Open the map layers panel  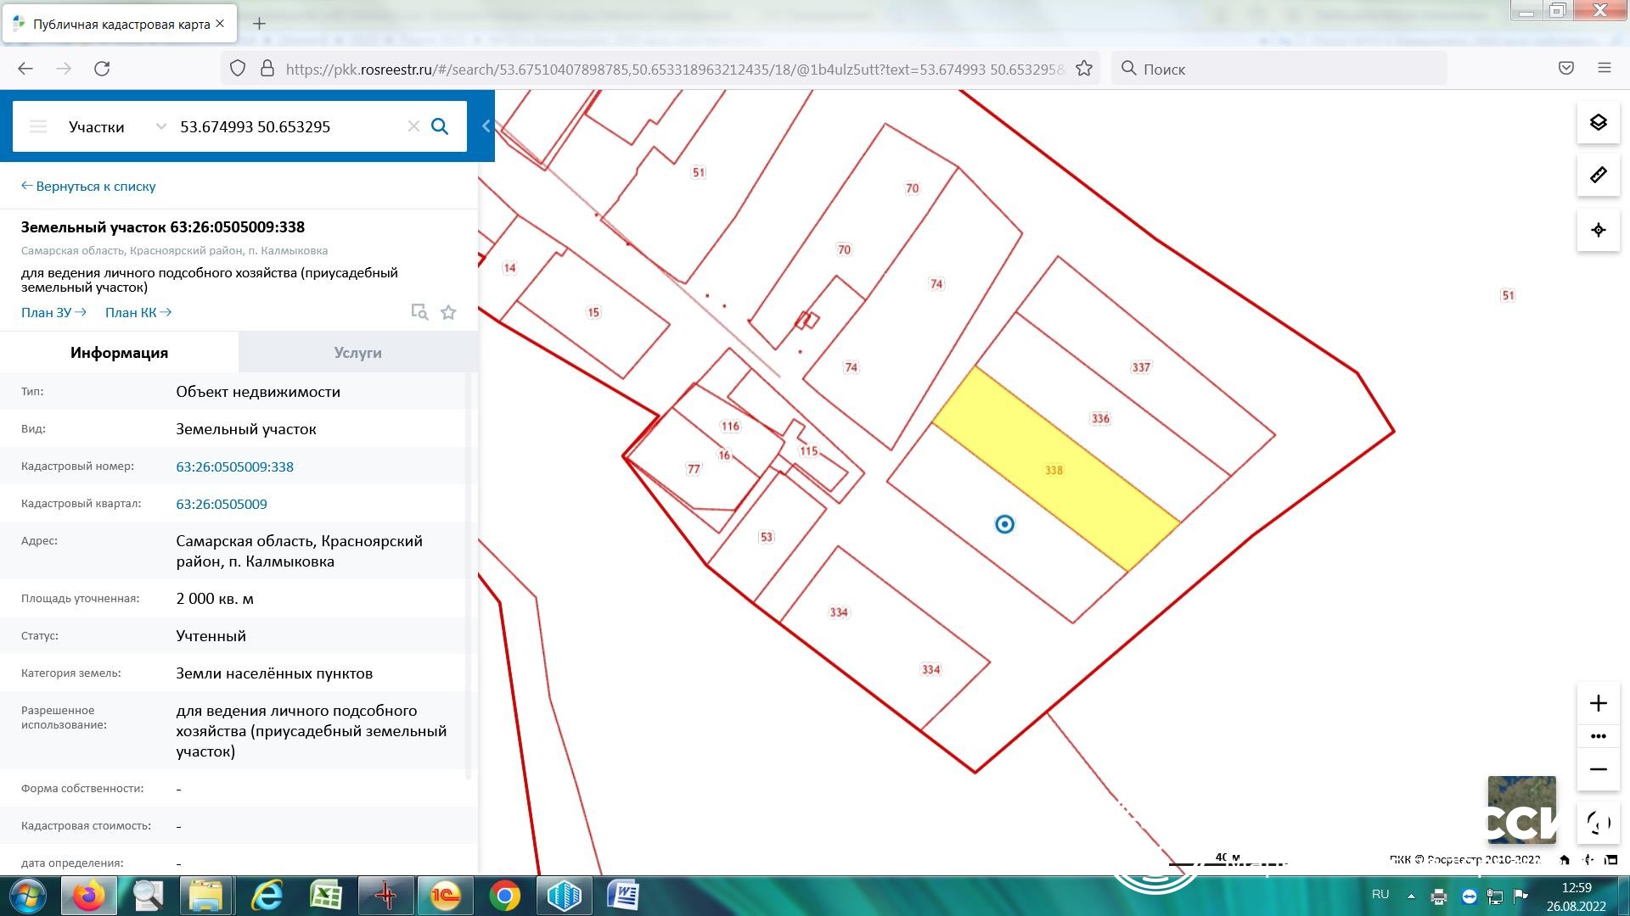(x=1598, y=123)
